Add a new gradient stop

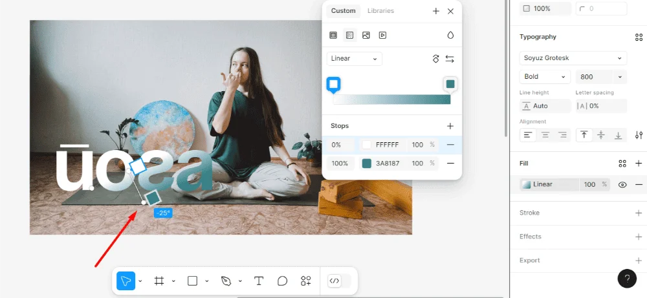point(450,126)
